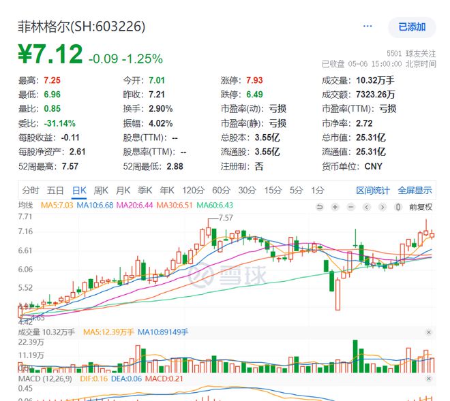
Task: Click the 换手 value 2.90%
Action: 161,109
